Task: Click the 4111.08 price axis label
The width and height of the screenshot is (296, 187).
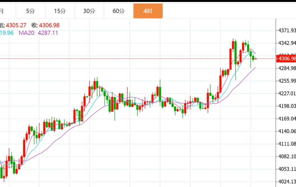Action: click(x=287, y=144)
